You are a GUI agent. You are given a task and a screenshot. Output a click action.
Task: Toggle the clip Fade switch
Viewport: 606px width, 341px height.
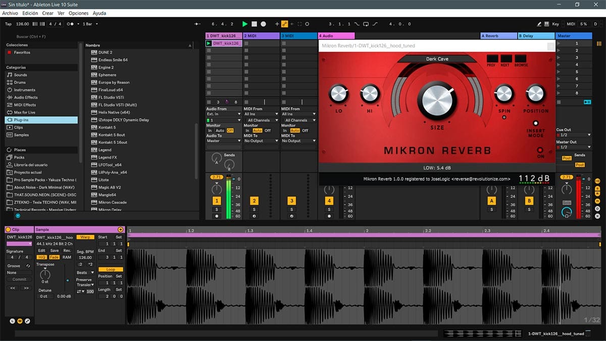click(x=54, y=257)
